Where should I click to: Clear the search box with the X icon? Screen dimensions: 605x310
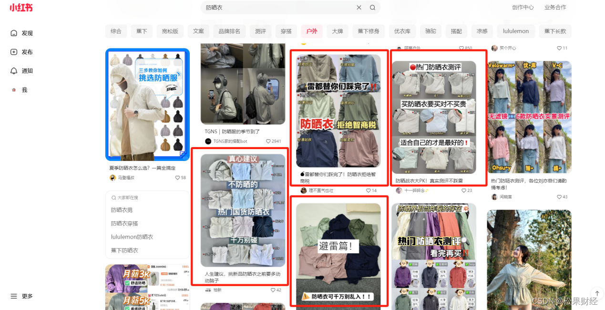pyautogui.click(x=359, y=8)
